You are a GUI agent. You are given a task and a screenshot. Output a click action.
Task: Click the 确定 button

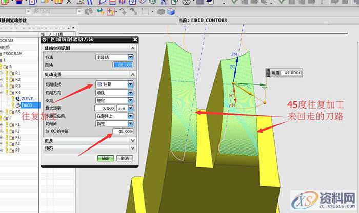(105, 159)
